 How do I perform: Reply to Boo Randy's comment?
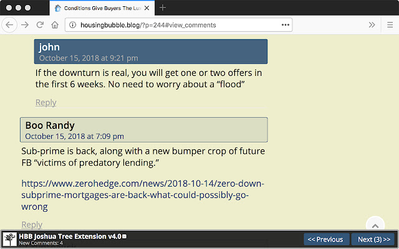[32, 225]
